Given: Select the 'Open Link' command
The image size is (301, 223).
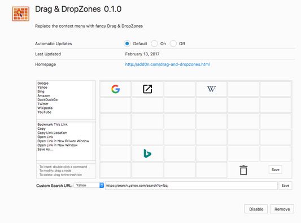Looking at the screenshot, I should [x=45, y=137].
